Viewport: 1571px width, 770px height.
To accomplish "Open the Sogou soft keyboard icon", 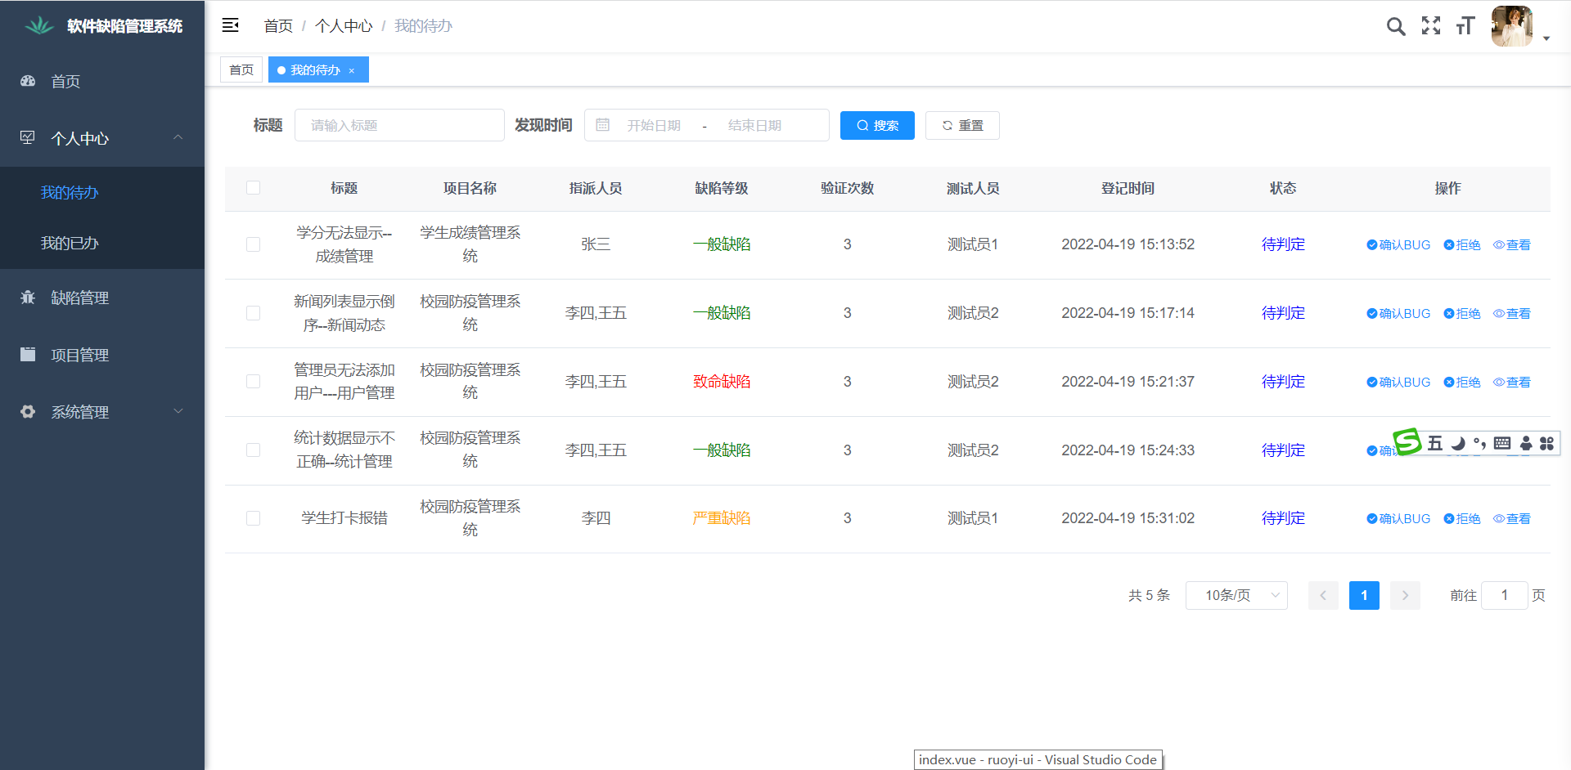I will [1502, 443].
